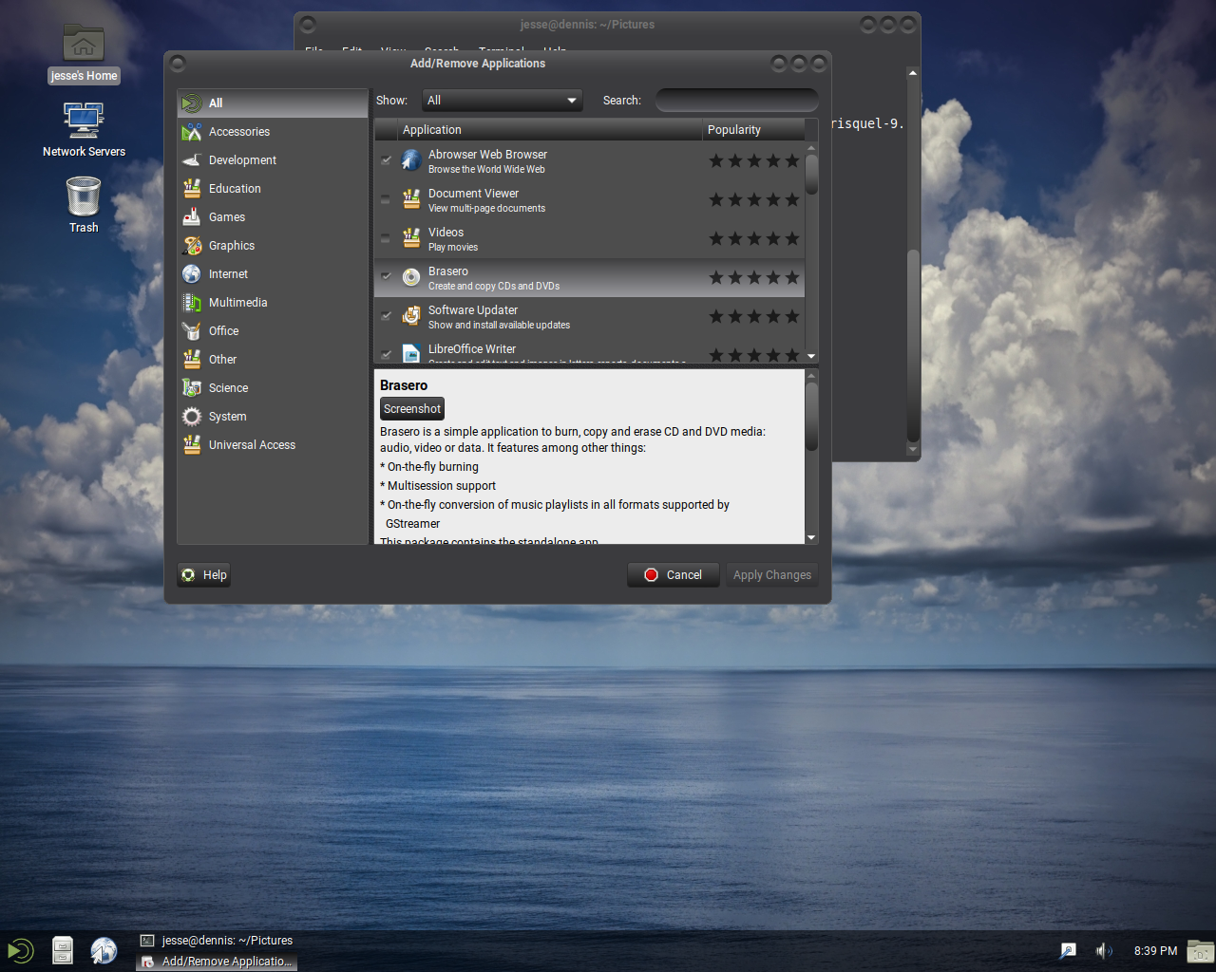Toggle the Software Updater checkbox

[x=386, y=316]
